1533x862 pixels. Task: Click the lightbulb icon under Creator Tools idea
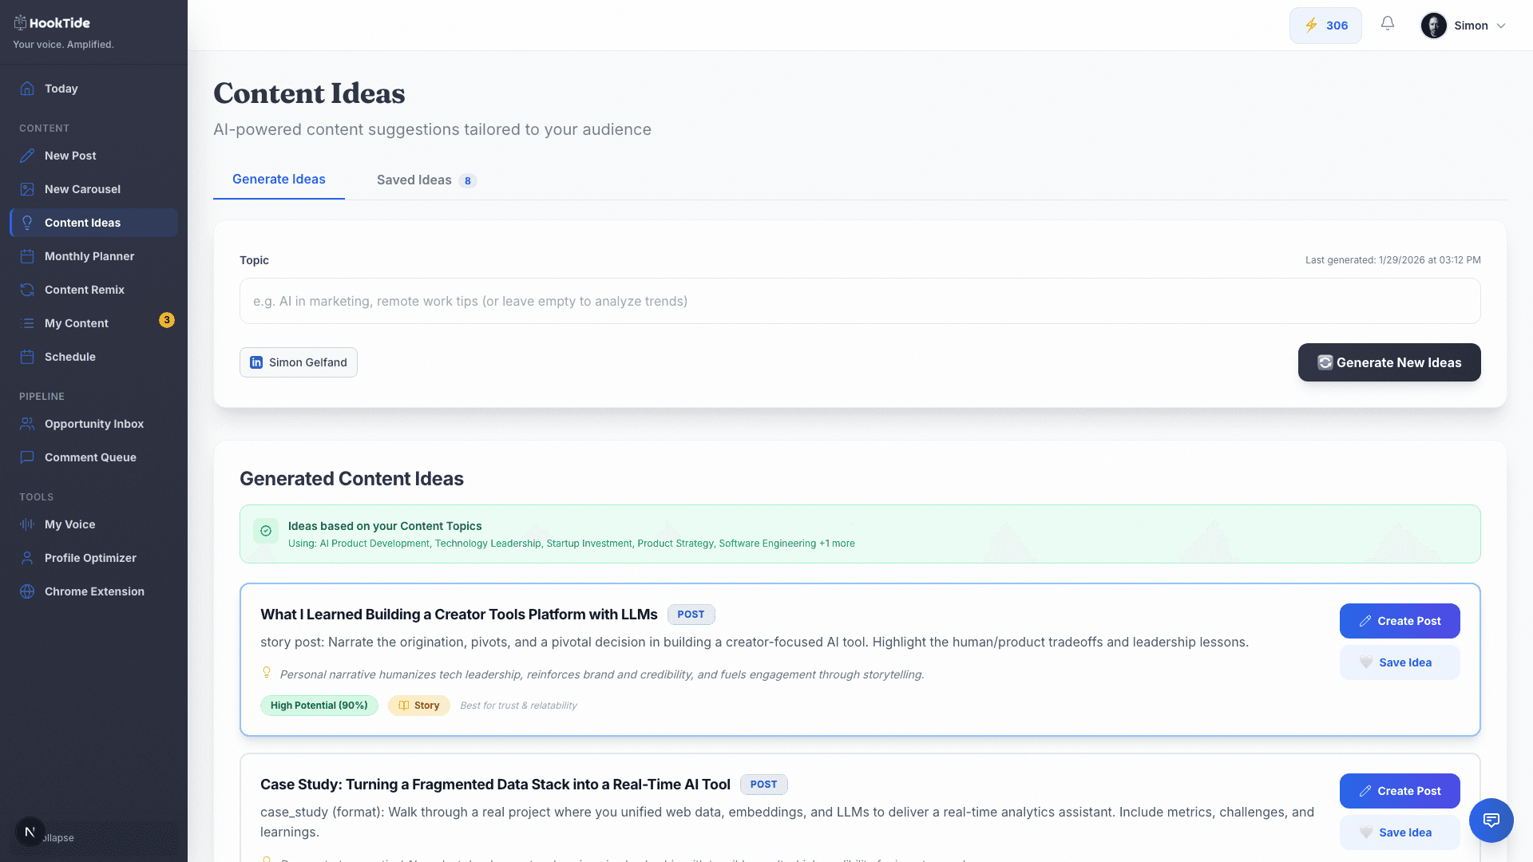coord(267,673)
